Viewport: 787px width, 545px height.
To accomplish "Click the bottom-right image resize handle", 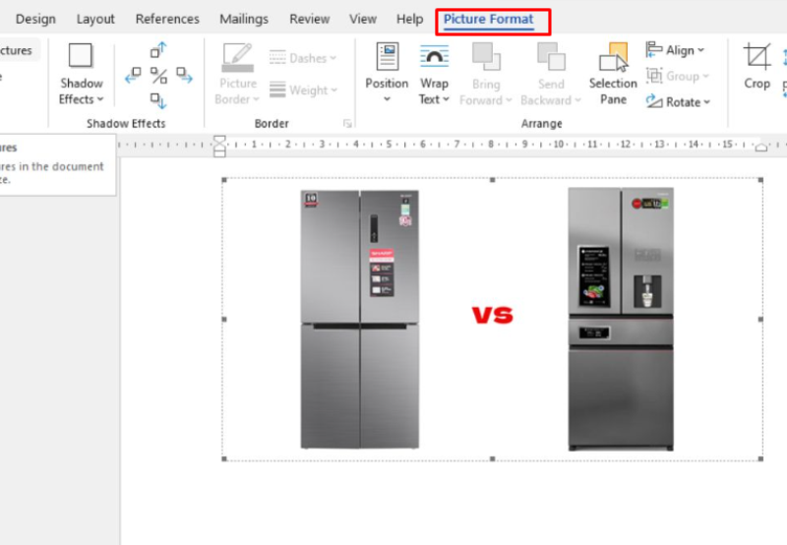I will pyautogui.click(x=760, y=458).
